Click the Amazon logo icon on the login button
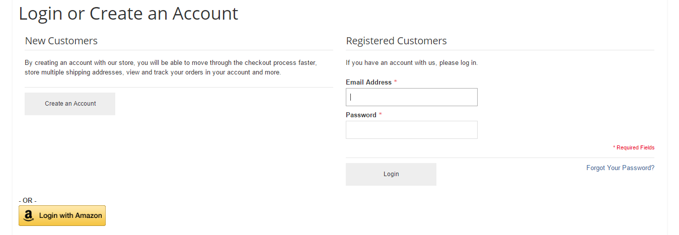Viewport: 679px width, 235px height. coord(29,216)
